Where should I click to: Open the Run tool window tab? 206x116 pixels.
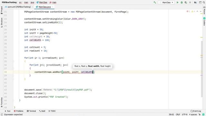(x=7, y=111)
